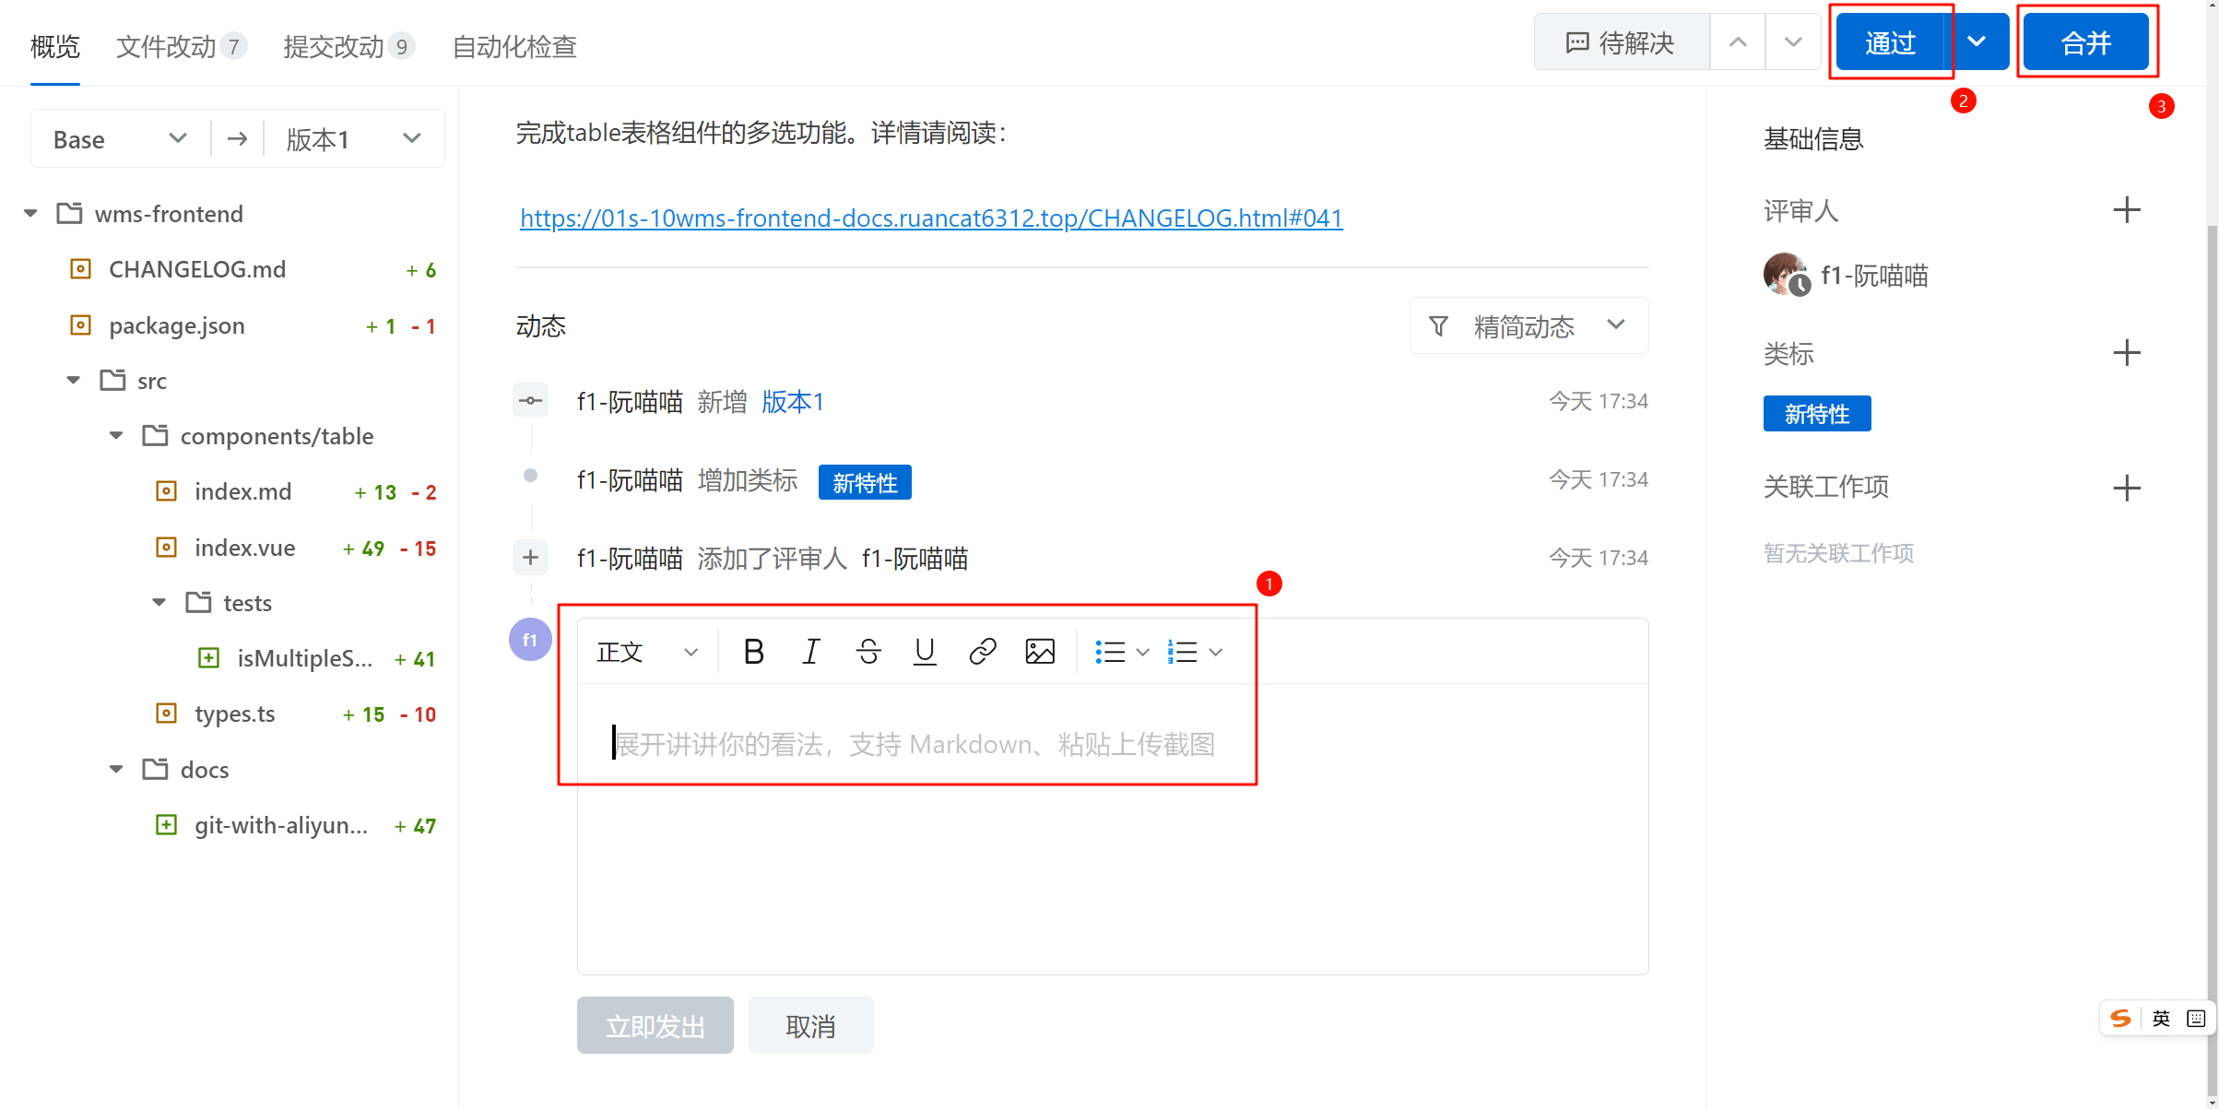Click the plus icon beside 添加了评审人 activity
This screenshot has width=2219, height=1109.
(530, 557)
